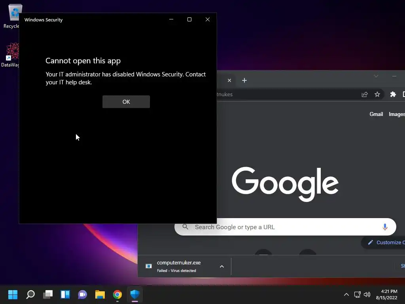Viewport: 405px width, 304px height.
Task: Expand computernuker.exe download options chevron
Action: click(221, 266)
